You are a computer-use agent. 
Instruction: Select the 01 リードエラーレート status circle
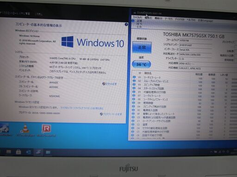coord(134,77)
